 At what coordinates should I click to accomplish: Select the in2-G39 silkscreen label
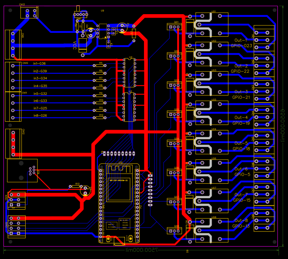(x=40, y=71)
